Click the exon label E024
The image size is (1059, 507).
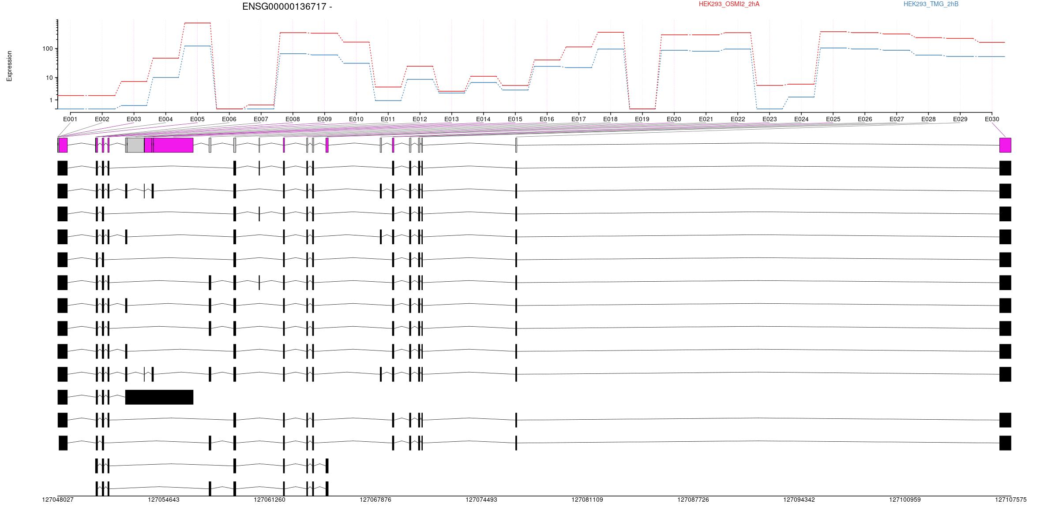coord(801,119)
